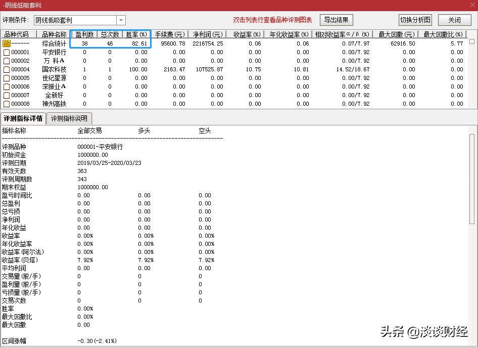
Task: Click the net profit value 2216754.25
Action: coord(208,43)
